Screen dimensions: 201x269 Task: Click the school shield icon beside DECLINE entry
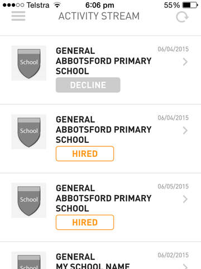[28, 63]
